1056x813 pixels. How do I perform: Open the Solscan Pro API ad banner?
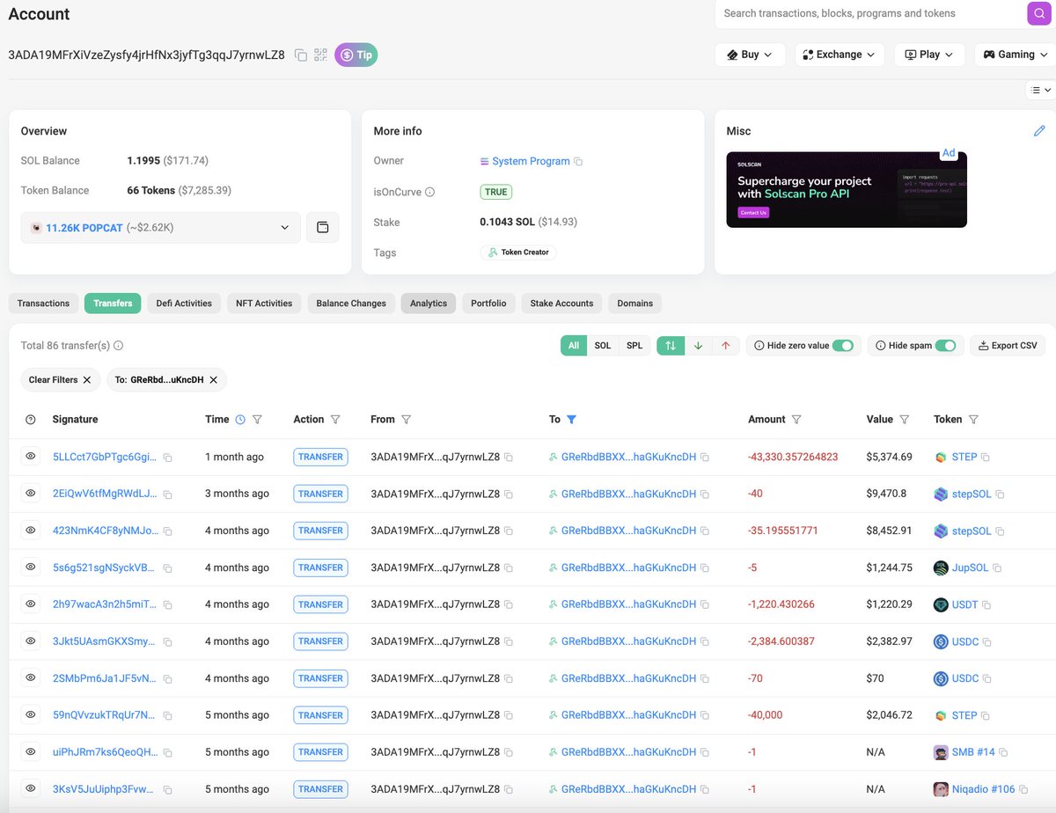coord(847,190)
